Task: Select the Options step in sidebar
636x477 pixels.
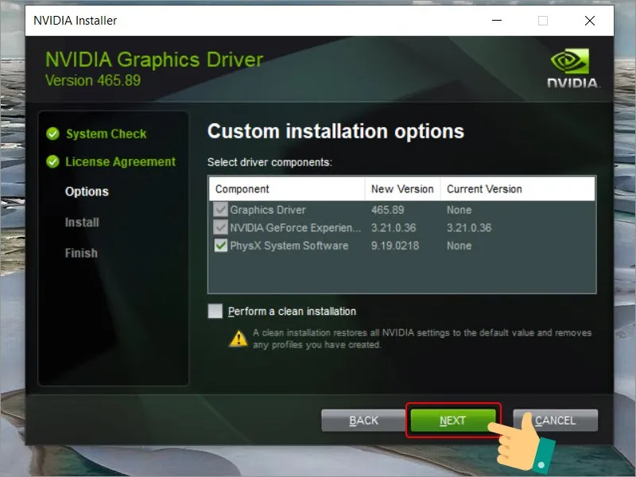Action: [87, 192]
